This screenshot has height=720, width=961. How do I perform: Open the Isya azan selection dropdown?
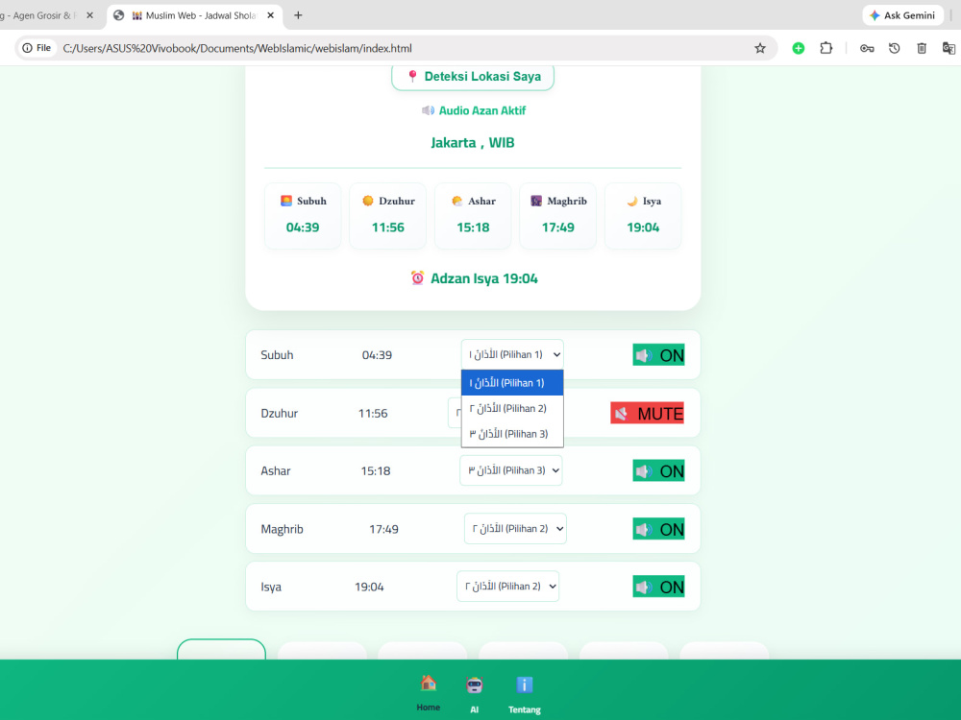tap(508, 586)
